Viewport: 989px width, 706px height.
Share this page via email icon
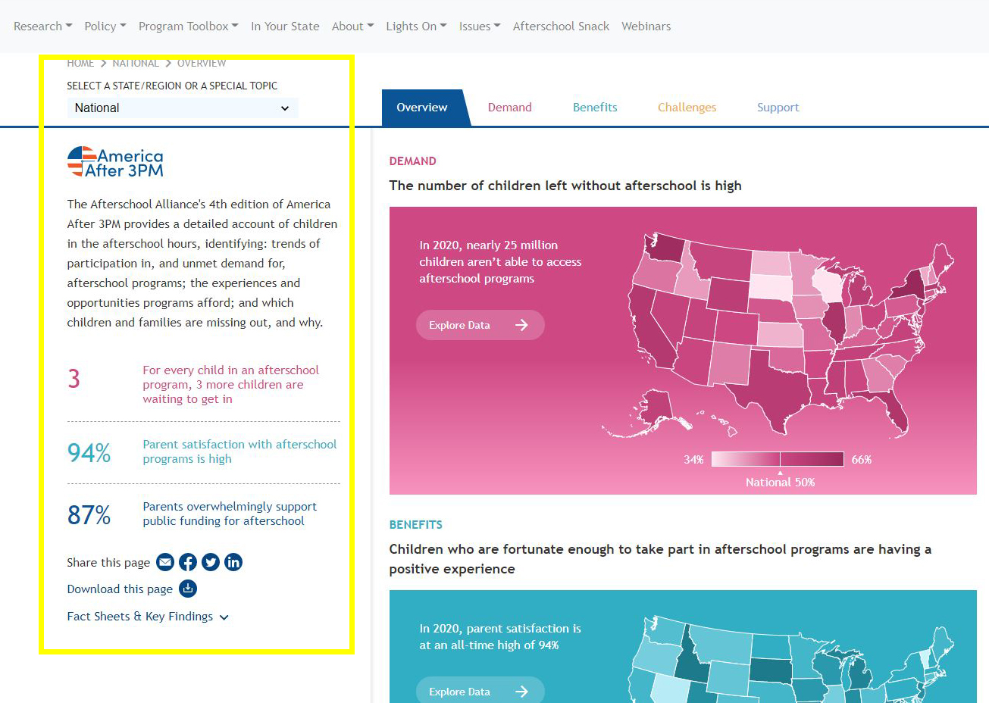165,562
